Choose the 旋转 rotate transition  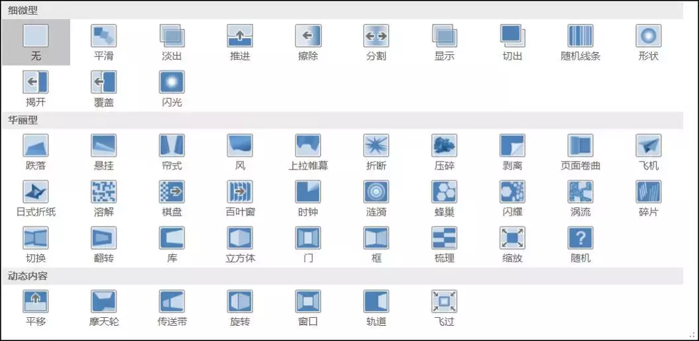tap(240, 308)
